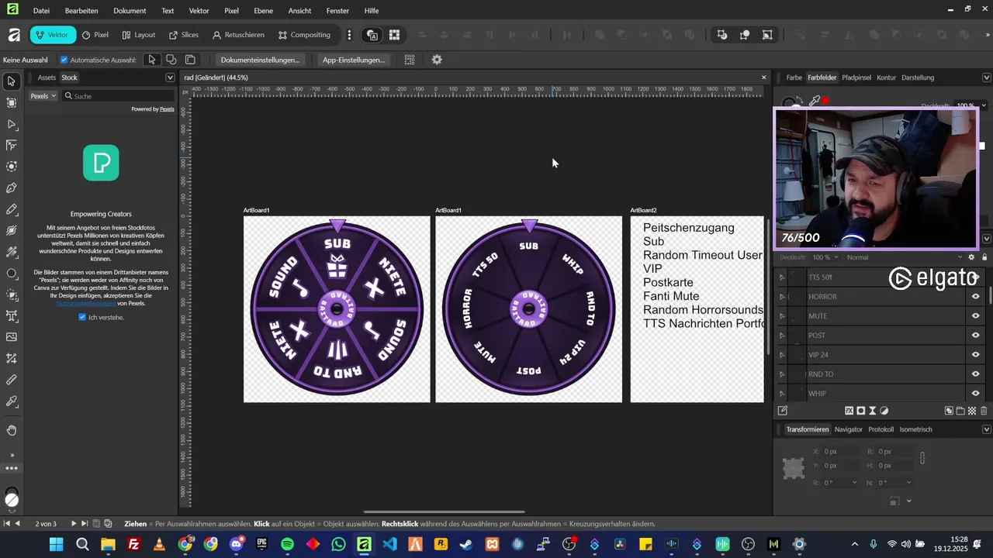Expand the HORROR layer
The image size is (993, 558).
[x=782, y=297]
